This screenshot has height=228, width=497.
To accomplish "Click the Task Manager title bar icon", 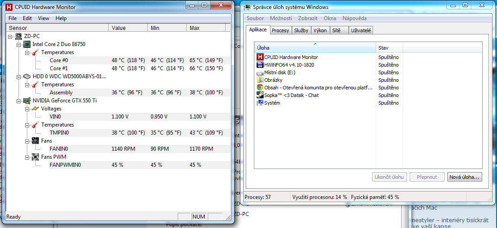I will [247, 7].
